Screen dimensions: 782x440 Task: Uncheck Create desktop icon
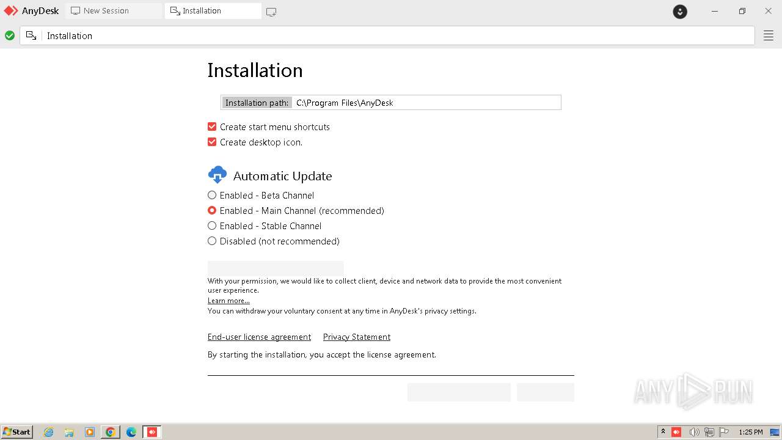pos(212,142)
